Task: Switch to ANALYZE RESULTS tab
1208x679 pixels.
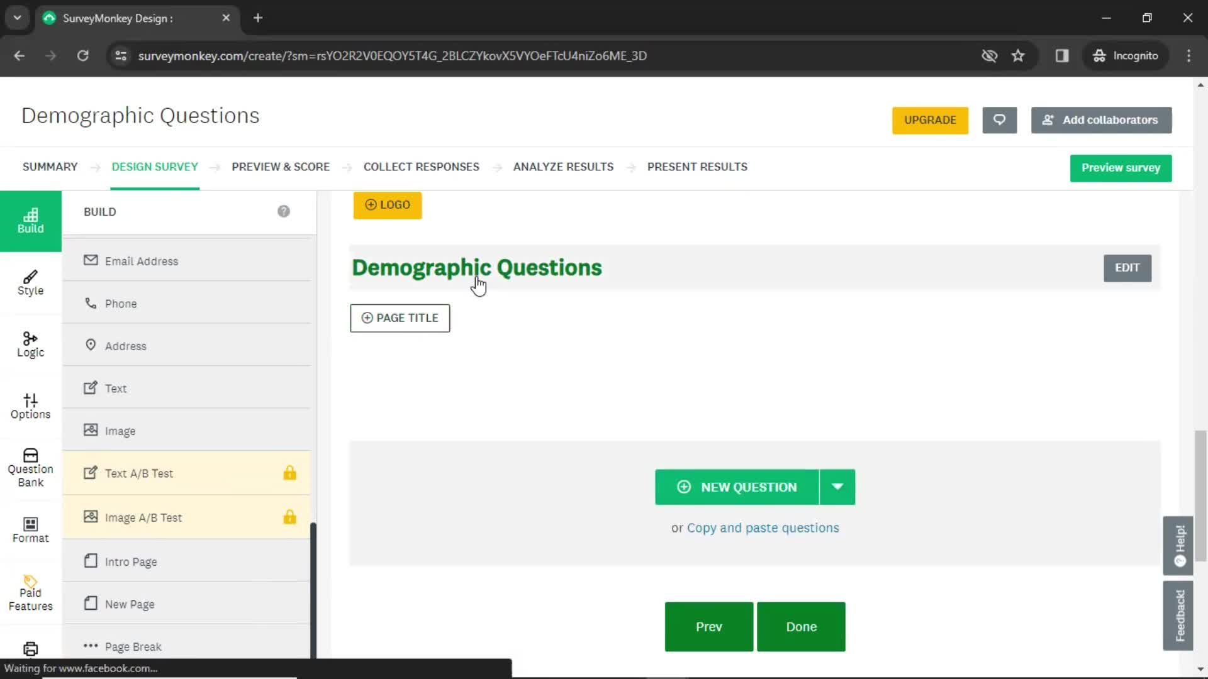Action: point(562,167)
